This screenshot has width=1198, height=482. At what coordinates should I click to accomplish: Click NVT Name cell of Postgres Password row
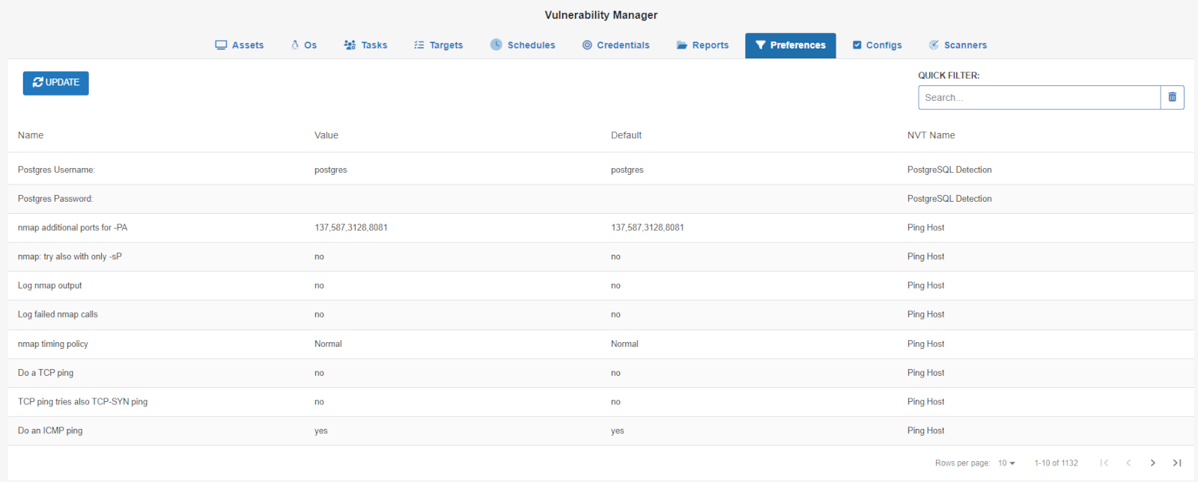click(949, 199)
